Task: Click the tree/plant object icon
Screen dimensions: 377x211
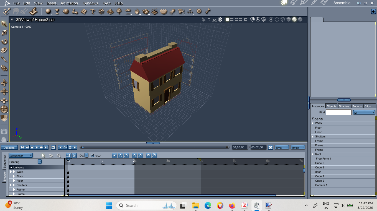Action: pyautogui.click(x=119, y=11)
